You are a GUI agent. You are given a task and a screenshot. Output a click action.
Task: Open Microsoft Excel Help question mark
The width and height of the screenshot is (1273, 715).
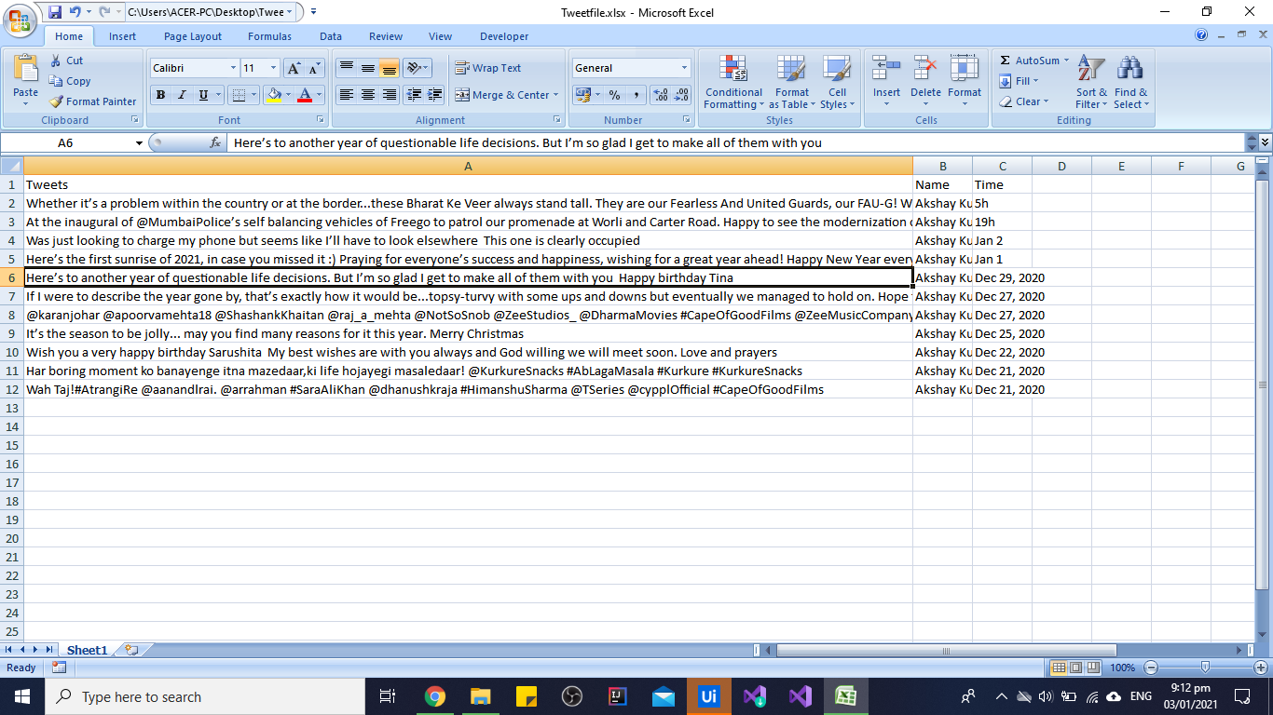1201,35
